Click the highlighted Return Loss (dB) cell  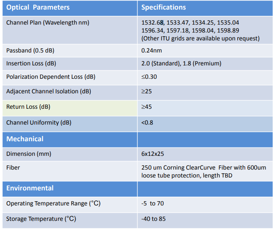tap(28, 107)
